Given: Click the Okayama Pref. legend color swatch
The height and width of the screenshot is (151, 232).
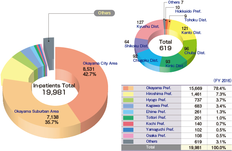Looking at the screenshot, I should coord(128,88).
